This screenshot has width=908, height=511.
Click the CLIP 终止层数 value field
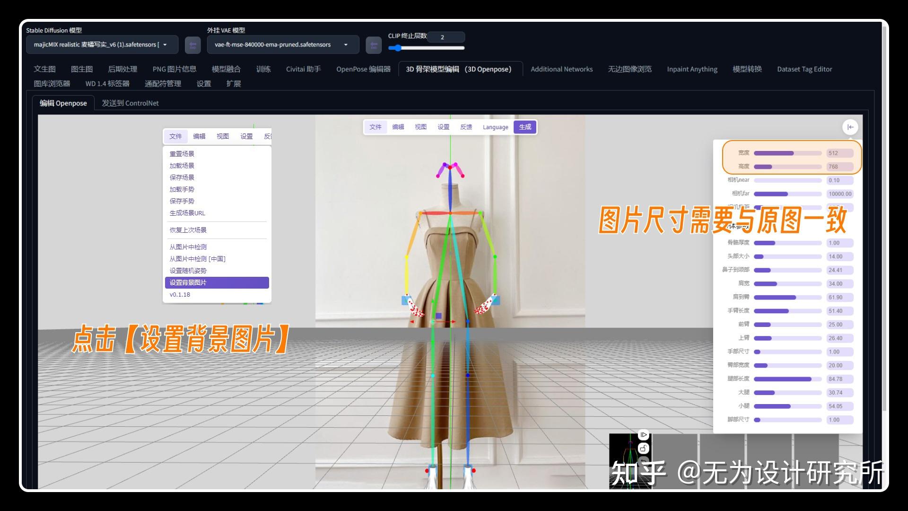pyautogui.click(x=445, y=37)
